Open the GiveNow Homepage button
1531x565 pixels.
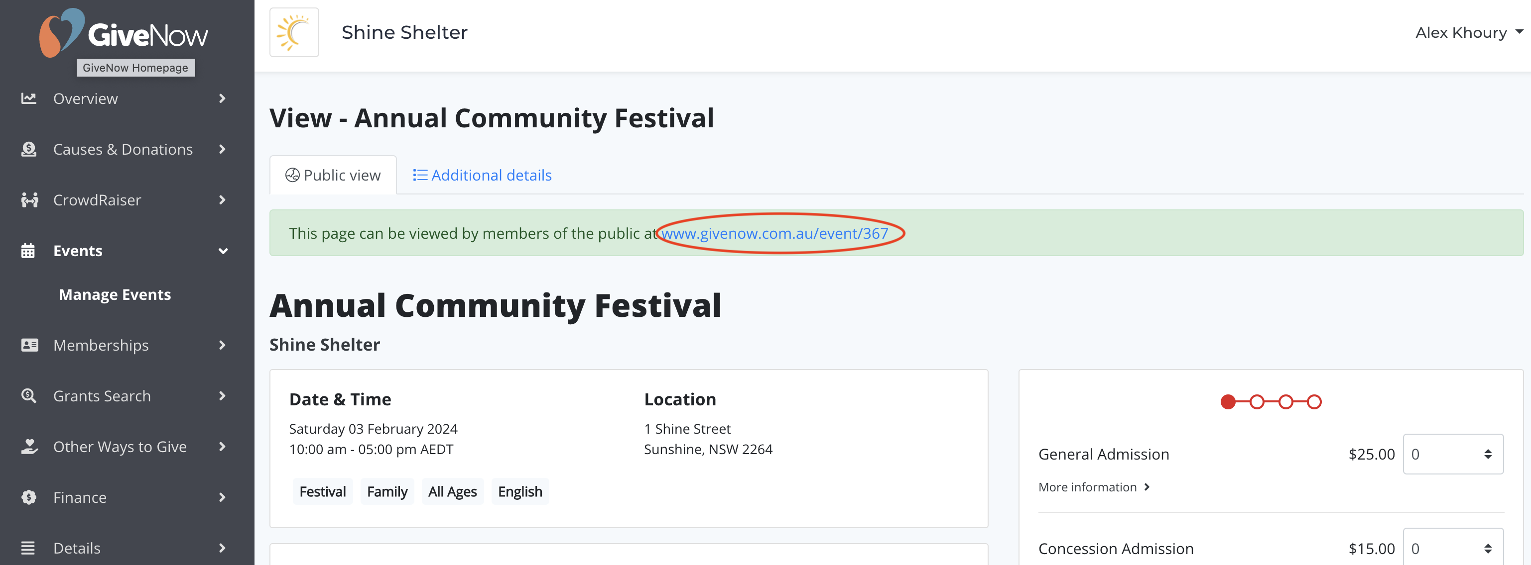(135, 68)
